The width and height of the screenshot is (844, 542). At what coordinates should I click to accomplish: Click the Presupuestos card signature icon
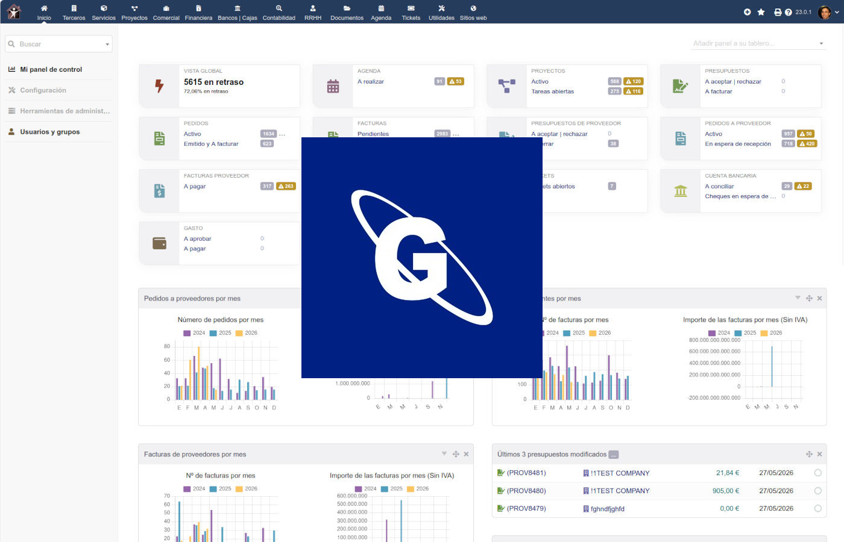tap(681, 86)
